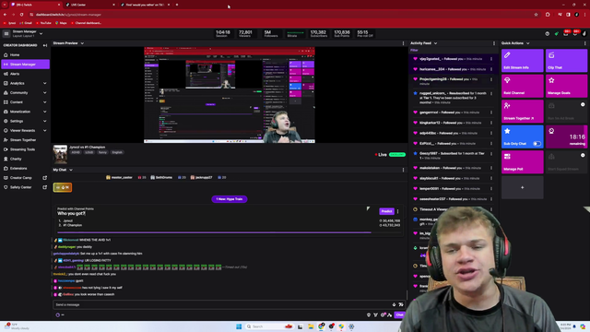Open the Gmail bookmark
This screenshot has width=590, height=332.
26,23
